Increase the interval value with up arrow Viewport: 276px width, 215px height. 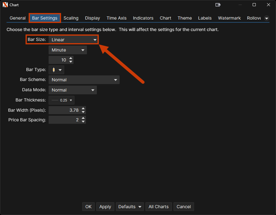coord(71,58)
